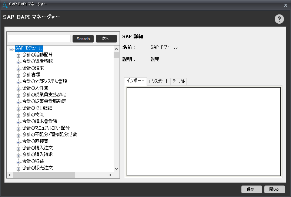
Task: Expand the 会計の GL 転記 node
Action: click(x=18, y=109)
